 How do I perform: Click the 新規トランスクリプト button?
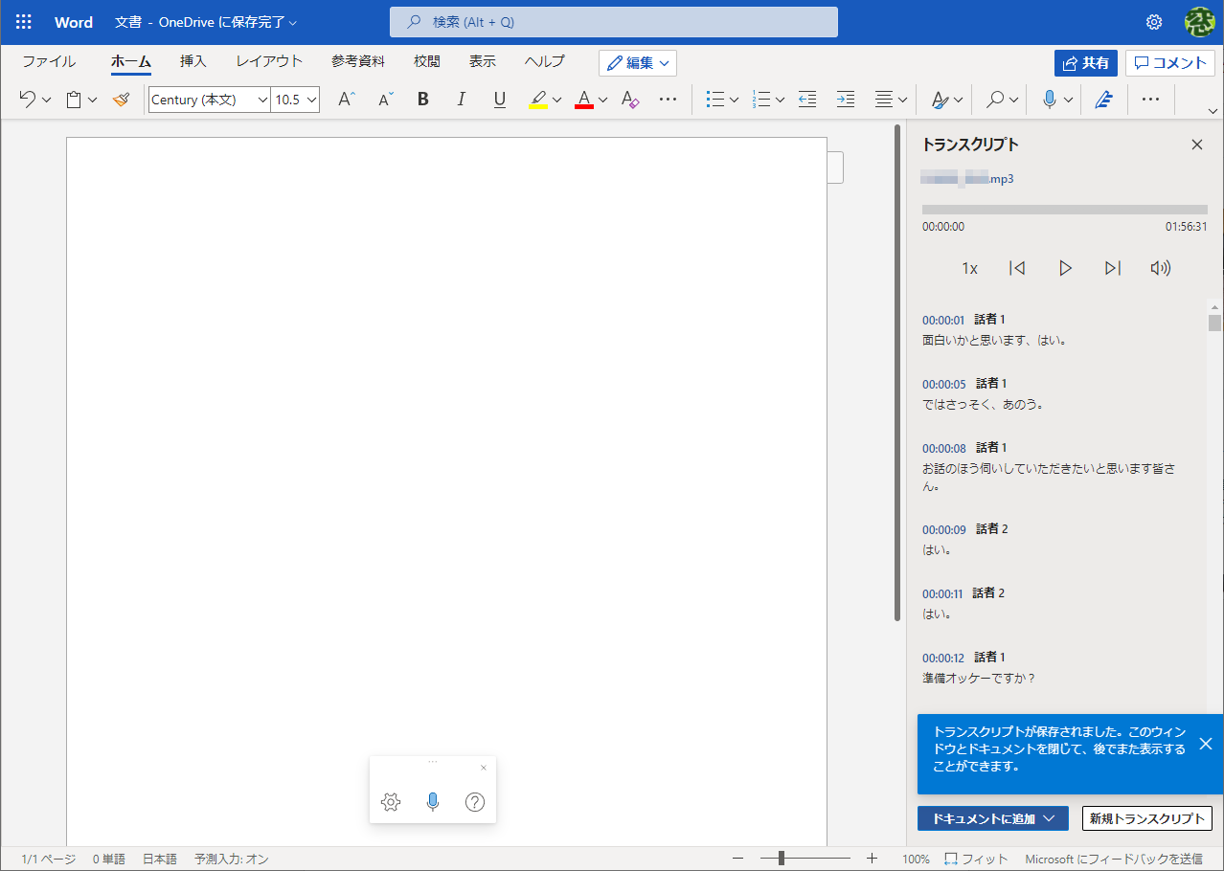point(1146,818)
